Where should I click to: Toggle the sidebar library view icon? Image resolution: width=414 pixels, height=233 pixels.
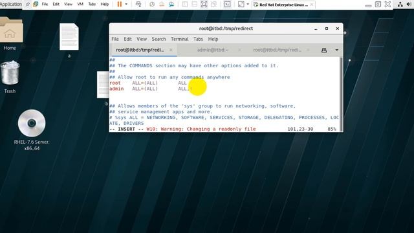point(185,5)
